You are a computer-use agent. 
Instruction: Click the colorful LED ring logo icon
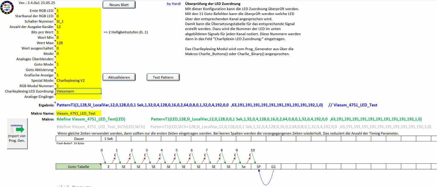click(x=7, y=7)
